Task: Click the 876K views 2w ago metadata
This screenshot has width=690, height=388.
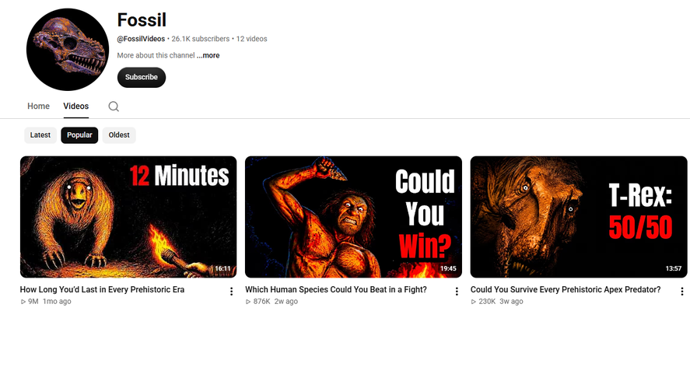Action: (x=271, y=302)
